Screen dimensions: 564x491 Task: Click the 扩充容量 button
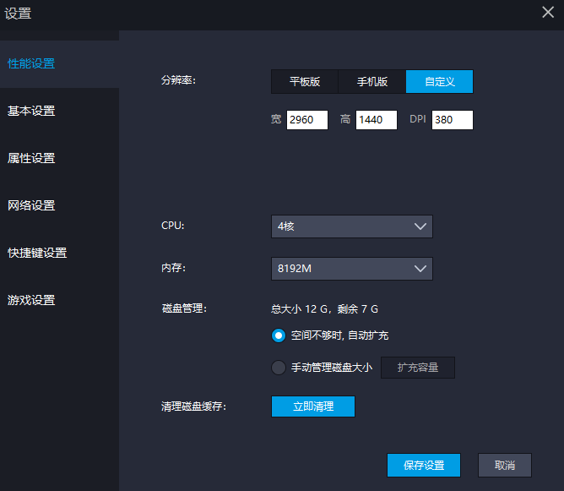click(x=417, y=368)
